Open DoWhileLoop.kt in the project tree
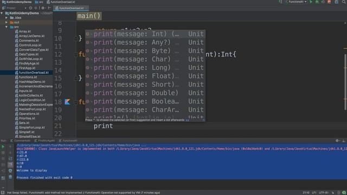Image resolution: width=347 pixels, height=195 pixels. (x=30, y=59)
